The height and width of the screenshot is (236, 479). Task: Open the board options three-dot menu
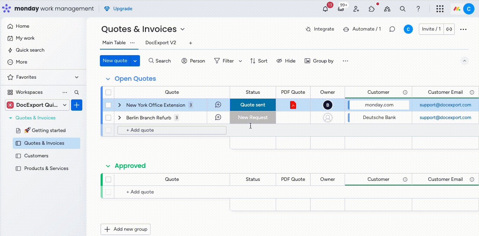coord(464,29)
